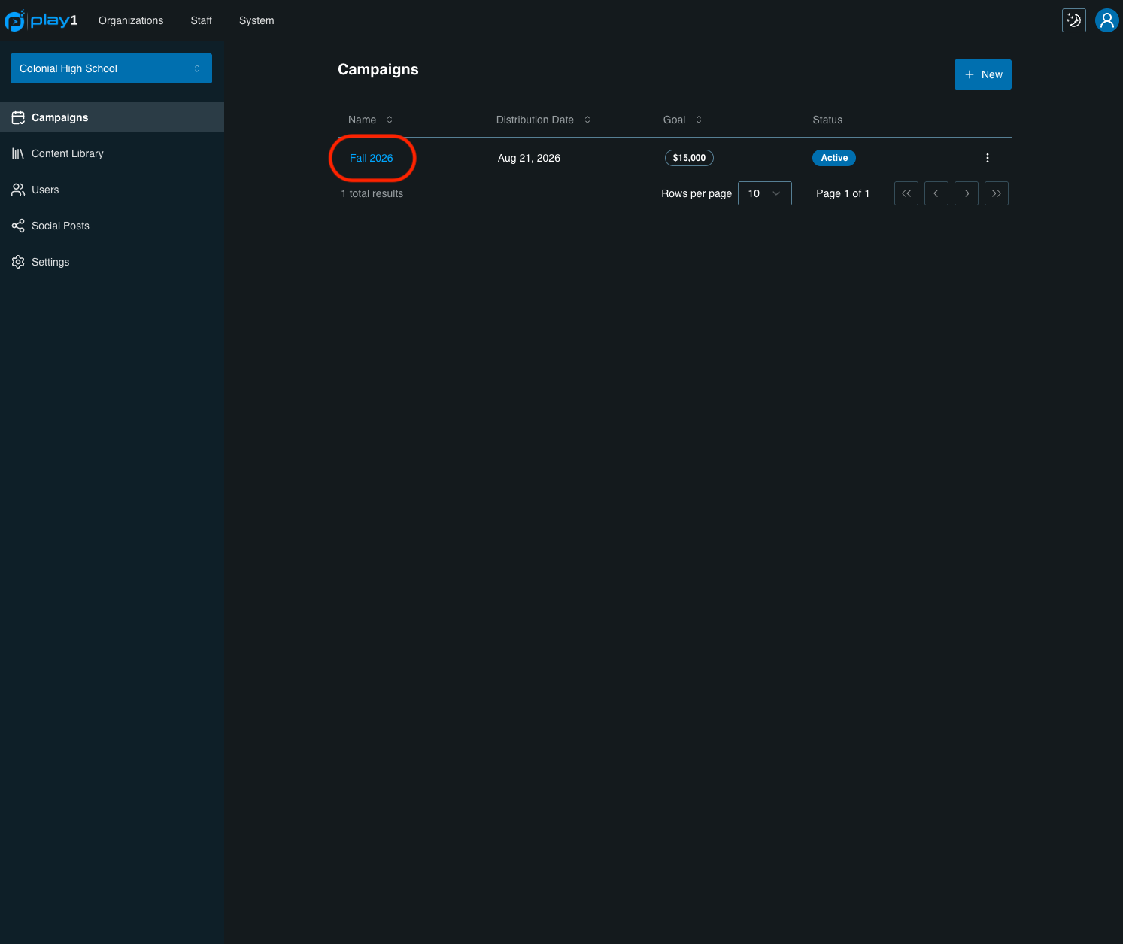Click the 1 total results text
Image resolution: width=1123 pixels, height=944 pixels.
pyautogui.click(x=372, y=193)
